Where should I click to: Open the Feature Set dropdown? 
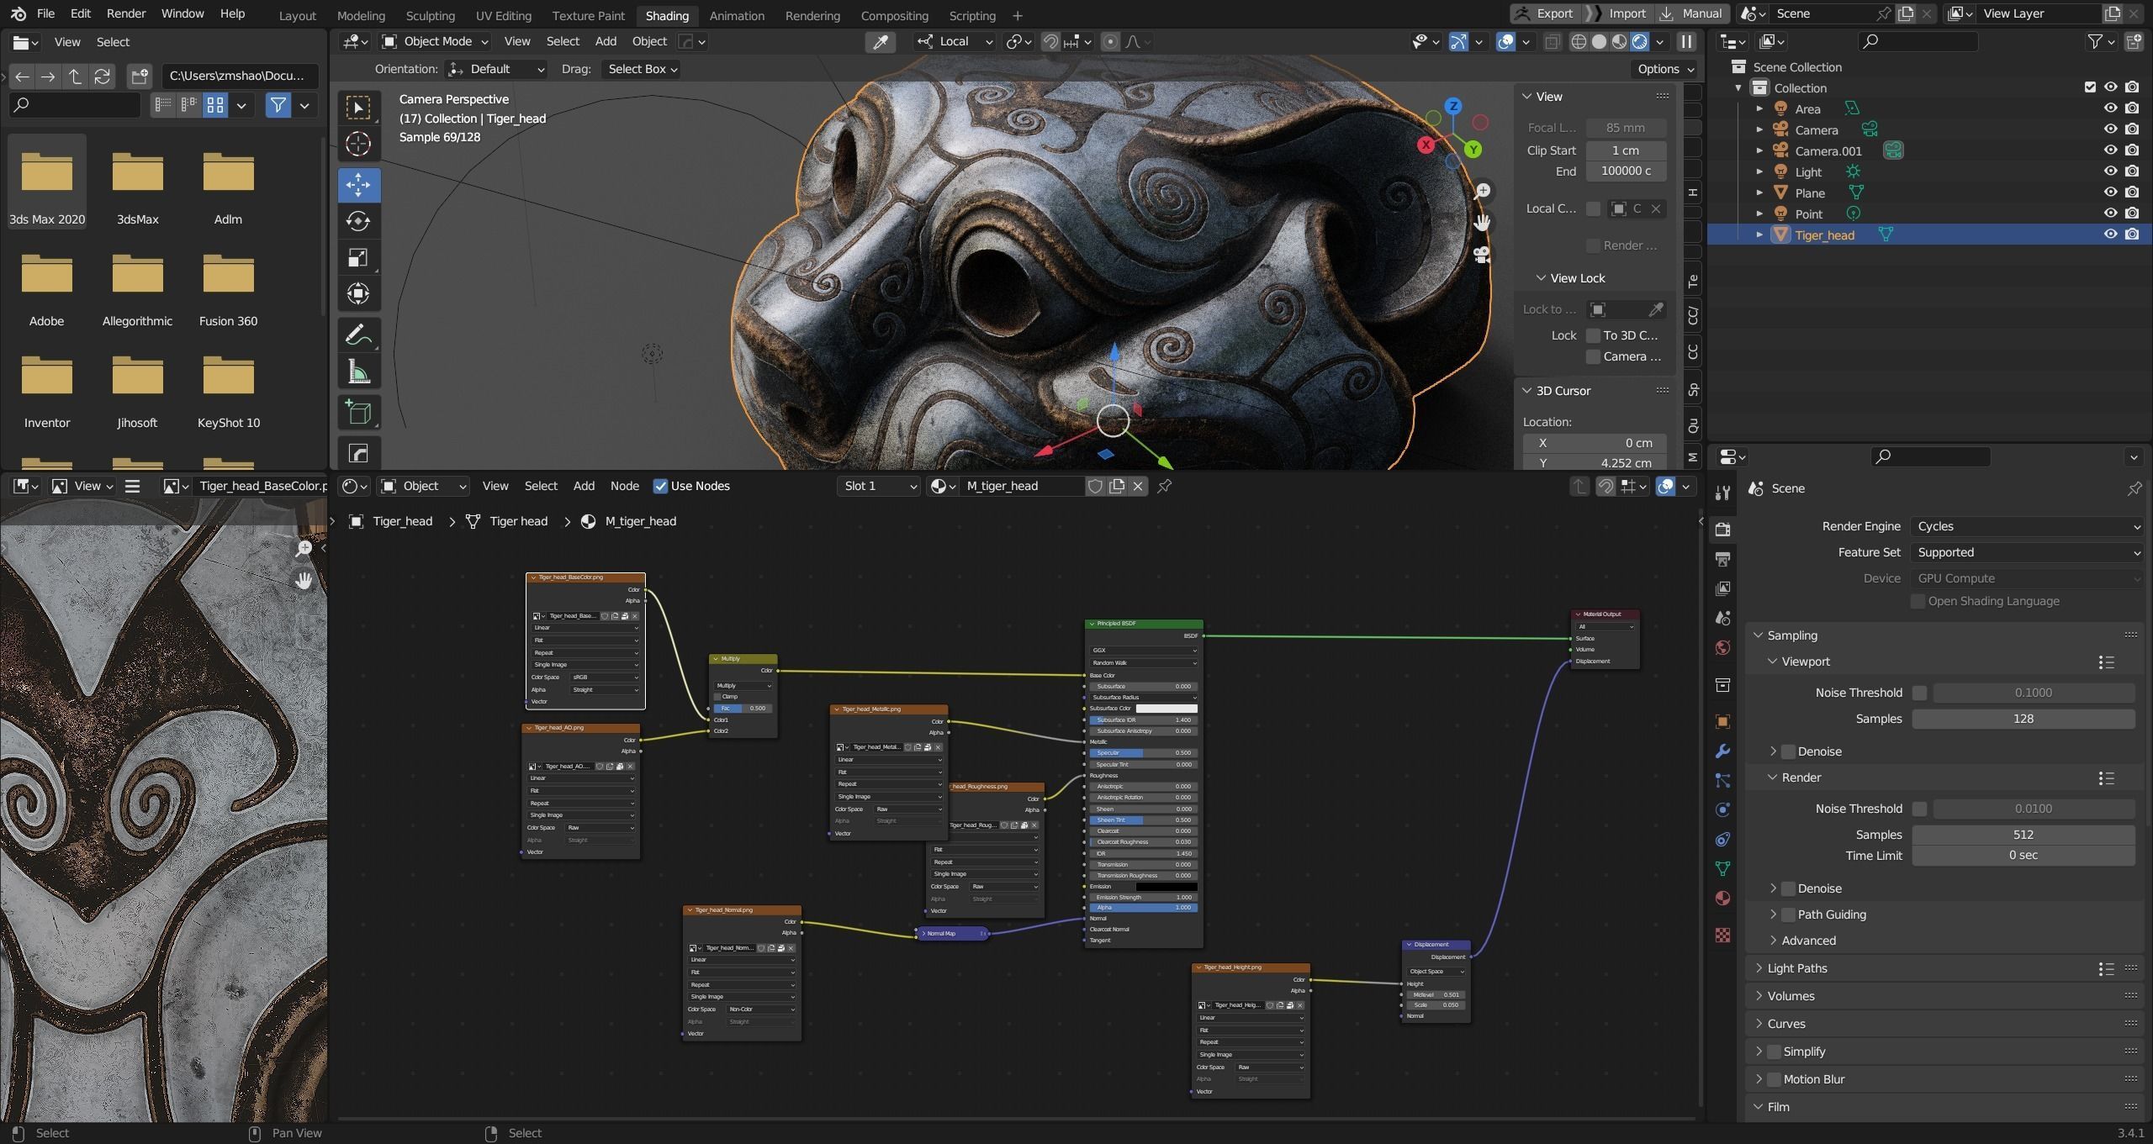click(2027, 552)
